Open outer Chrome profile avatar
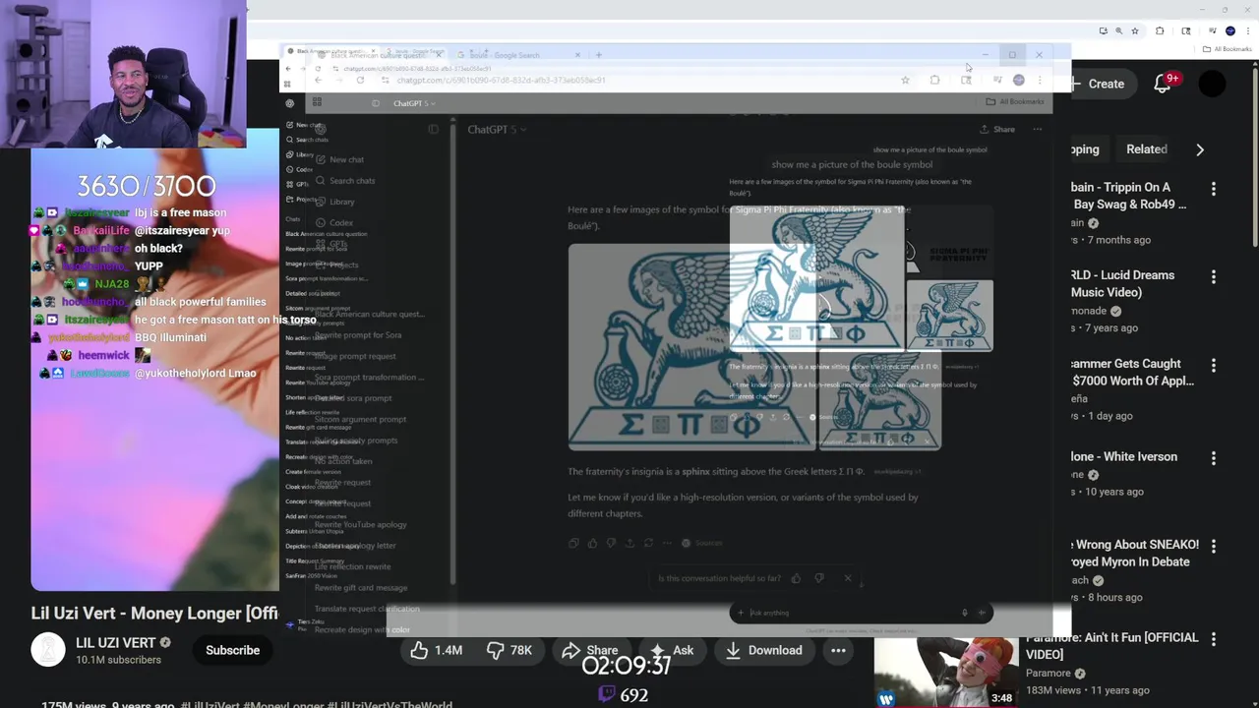Screen dimensions: 1259x708 (1229, 30)
